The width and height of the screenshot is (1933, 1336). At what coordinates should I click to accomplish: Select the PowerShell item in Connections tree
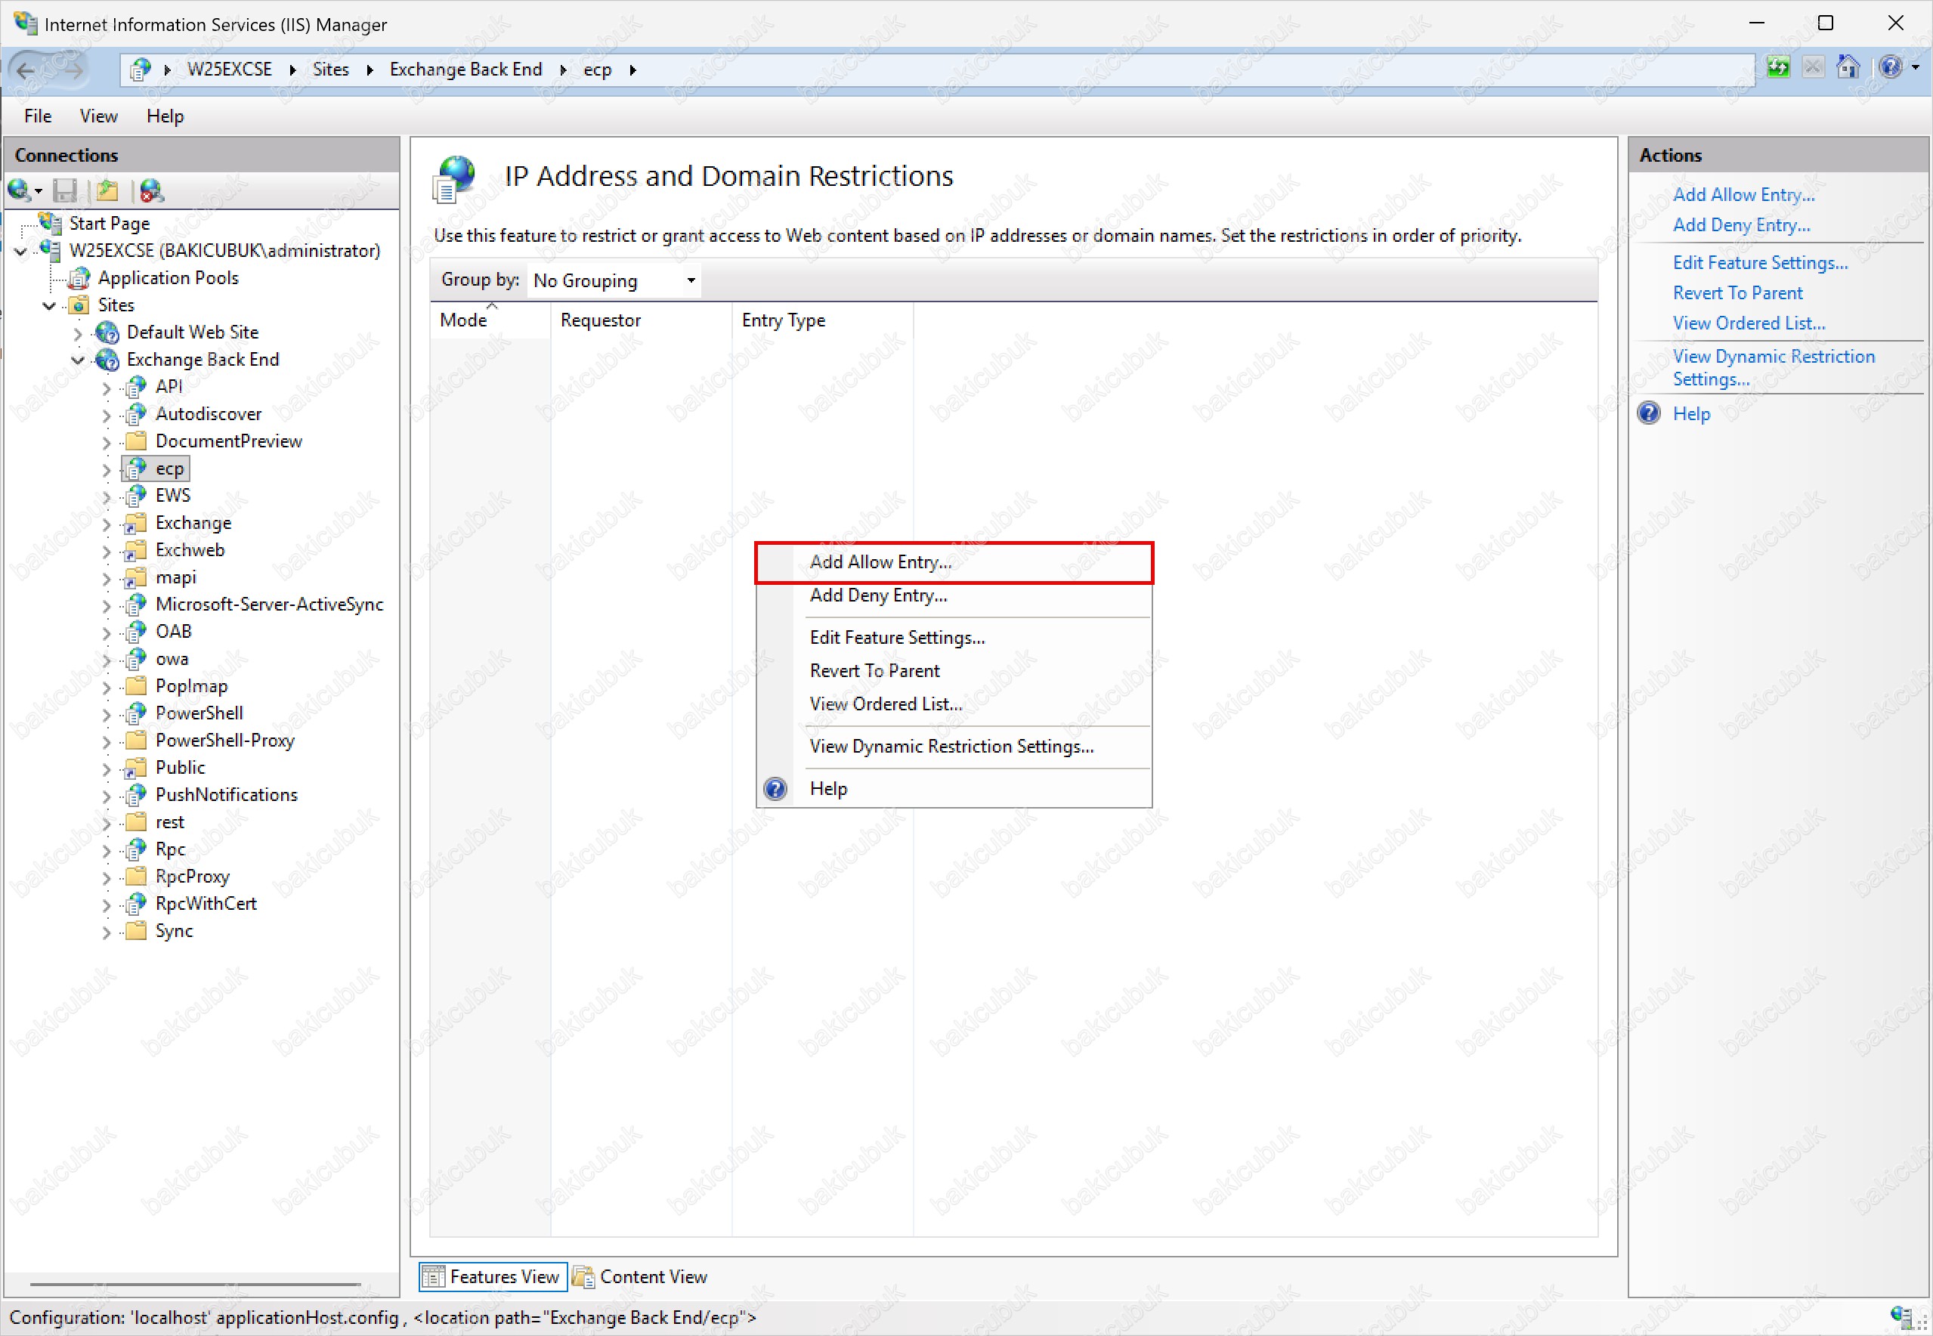coord(199,713)
